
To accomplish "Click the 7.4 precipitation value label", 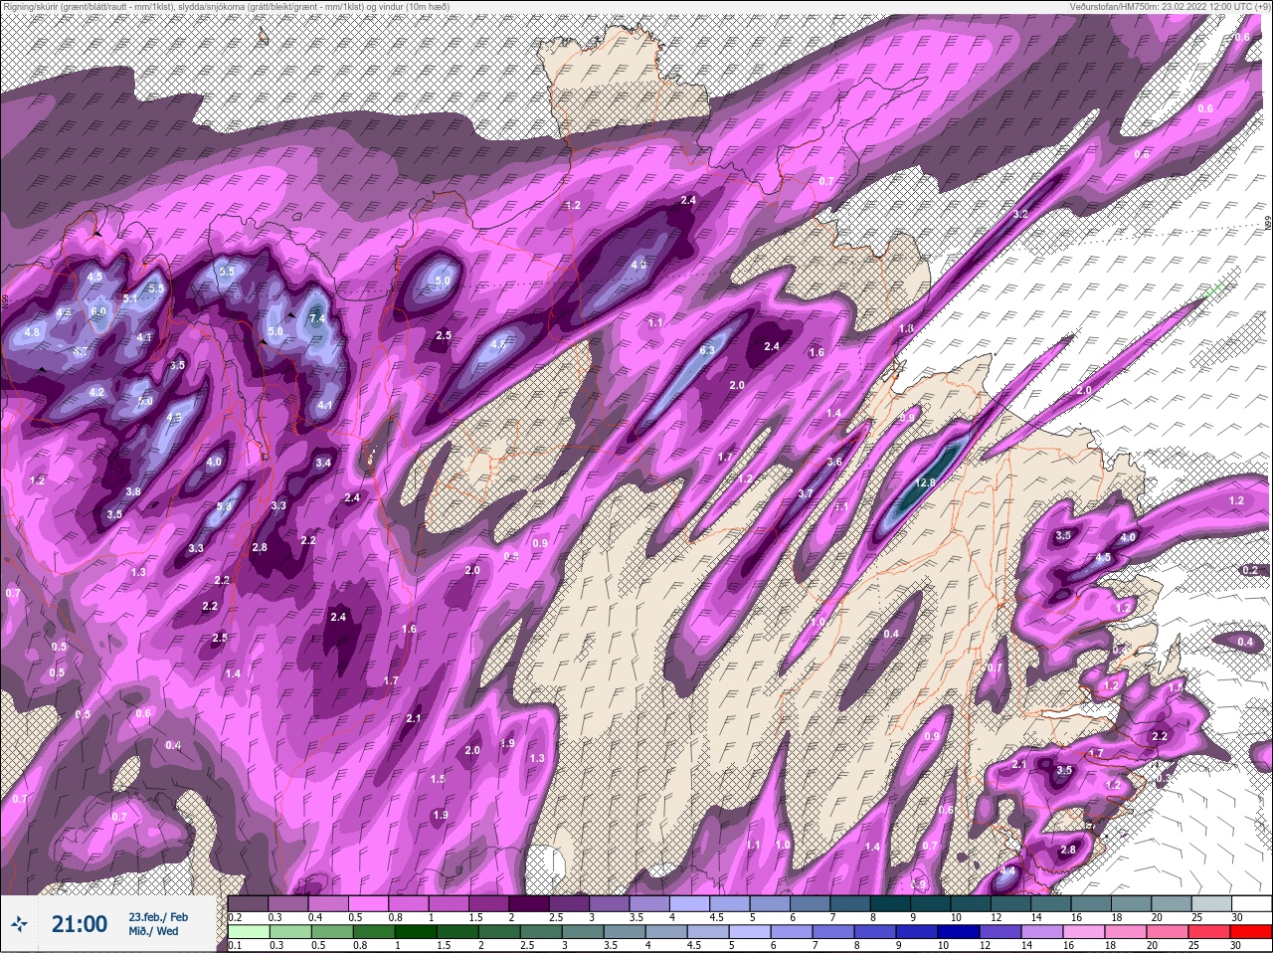I will pos(317,318).
